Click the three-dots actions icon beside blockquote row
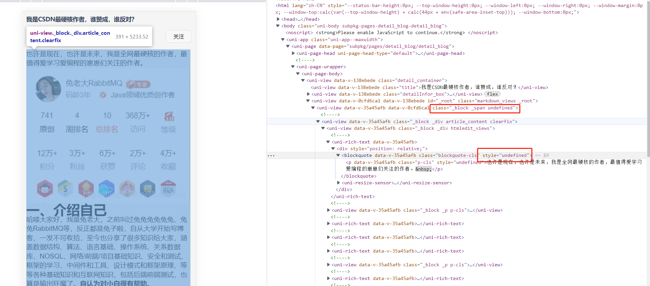Viewport: 650px width, 286px height. pyautogui.click(x=271, y=156)
